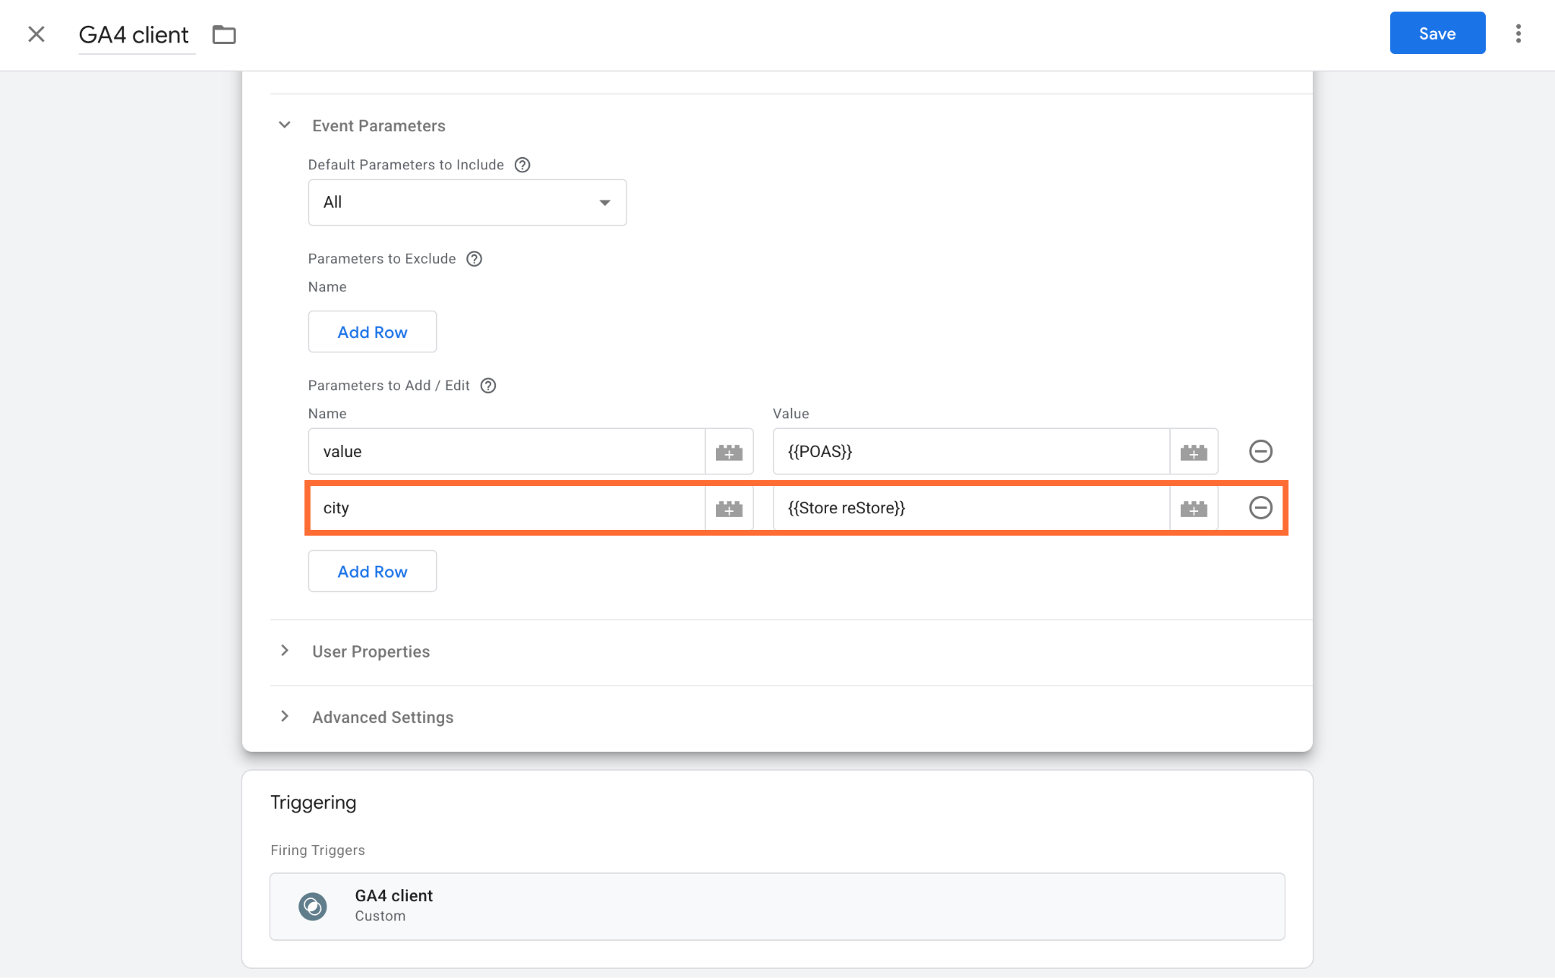The width and height of the screenshot is (1555, 978).
Task: Select the GA4 client firing trigger
Action: tap(777, 907)
